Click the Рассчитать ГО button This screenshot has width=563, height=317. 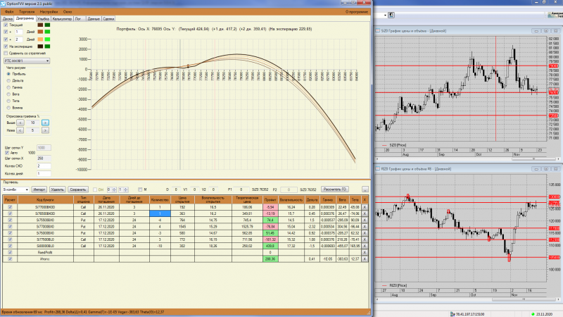coord(335,189)
